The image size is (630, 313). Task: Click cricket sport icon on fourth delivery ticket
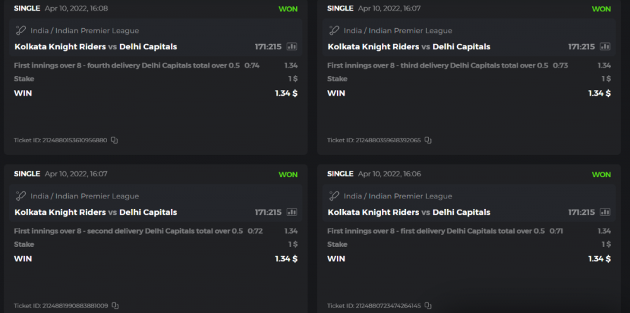[x=21, y=30]
